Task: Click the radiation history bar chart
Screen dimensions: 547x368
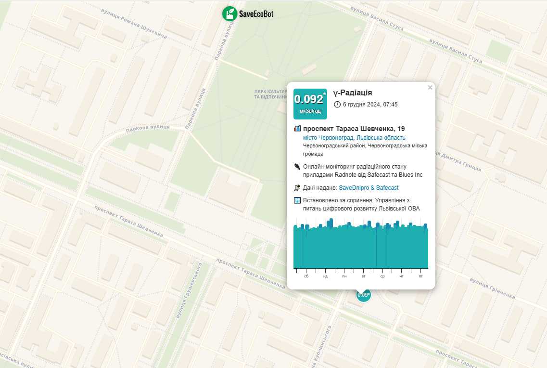Action: (x=360, y=246)
